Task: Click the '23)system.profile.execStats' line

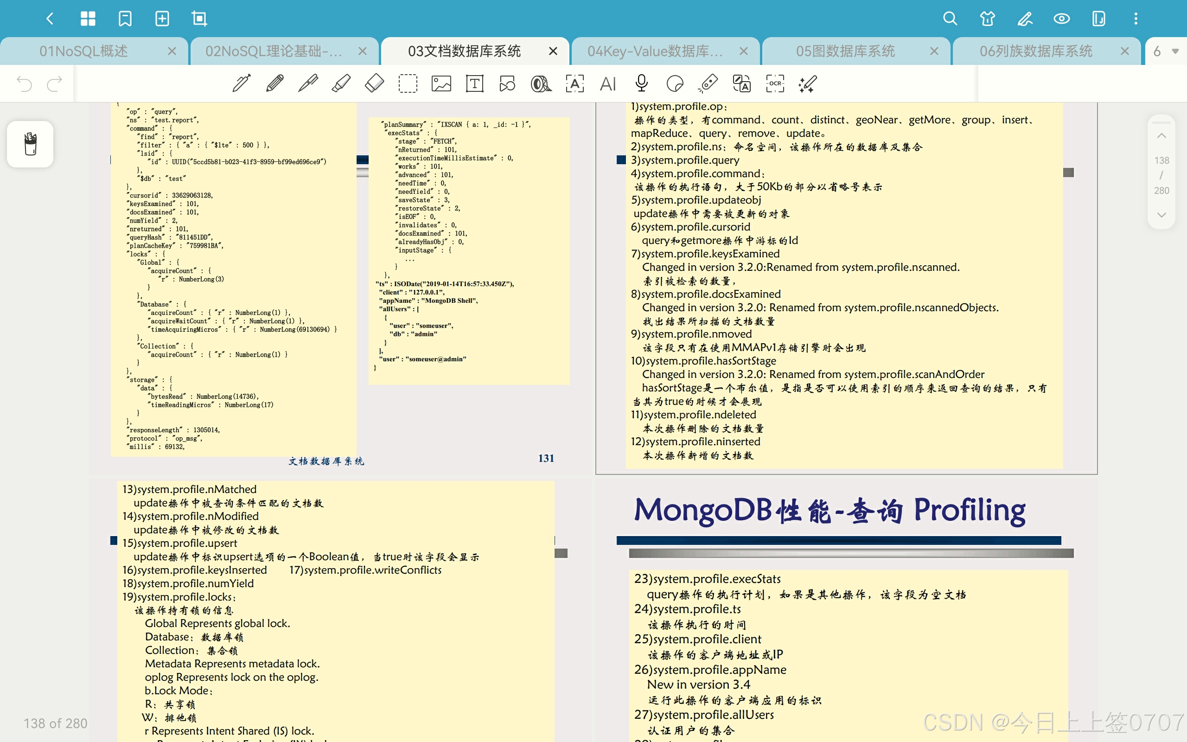Action: (707, 579)
